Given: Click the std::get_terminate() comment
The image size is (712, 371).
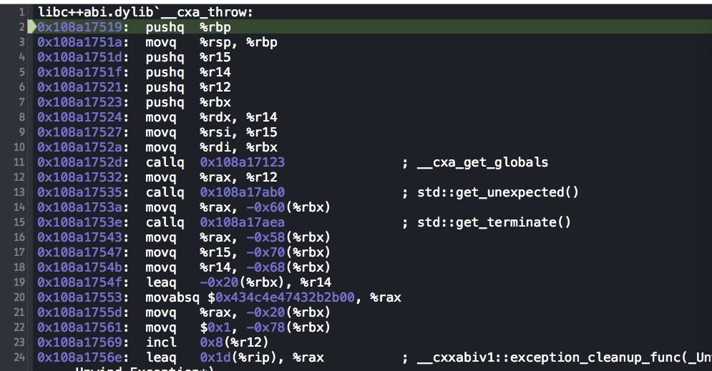Looking at the screenshot, I should 494,222.
